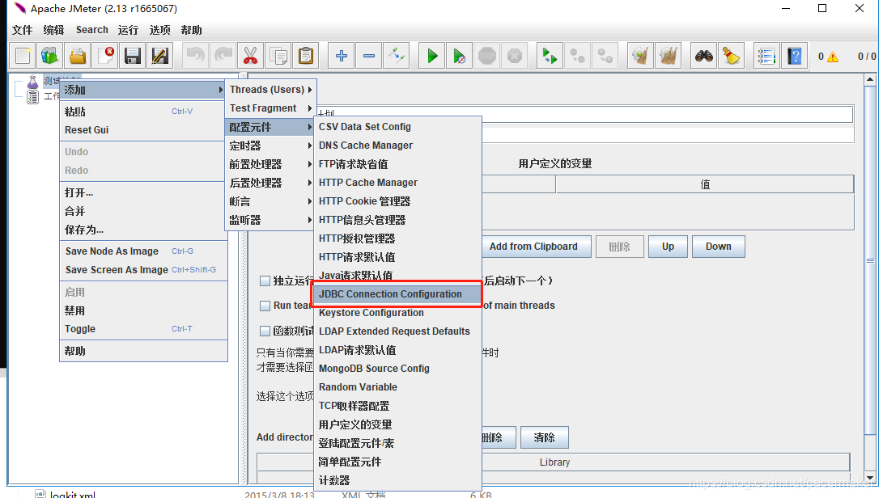883x498 pixels.
Task: Select 用户定义的变量 config element
Action: click(x=397, y=424)
